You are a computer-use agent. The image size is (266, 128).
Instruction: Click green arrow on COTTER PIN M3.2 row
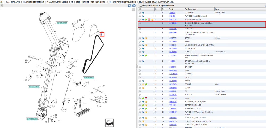143,105
